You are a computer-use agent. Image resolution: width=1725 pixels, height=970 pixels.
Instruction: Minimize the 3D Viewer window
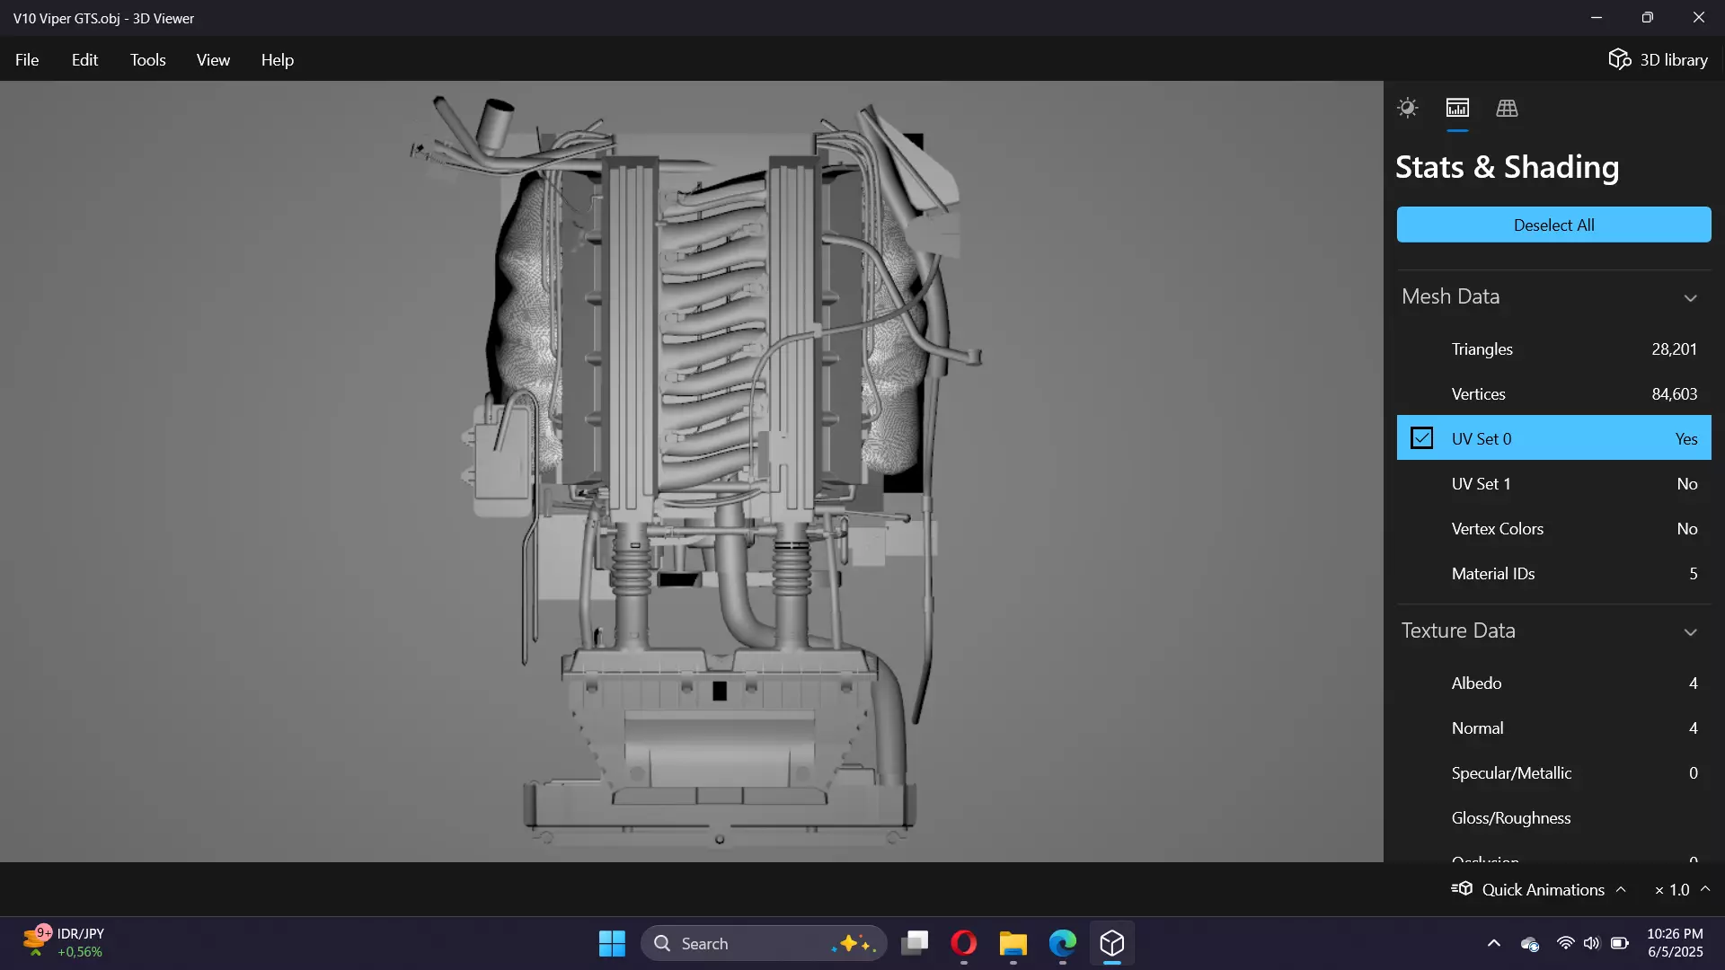[1597, 18]
